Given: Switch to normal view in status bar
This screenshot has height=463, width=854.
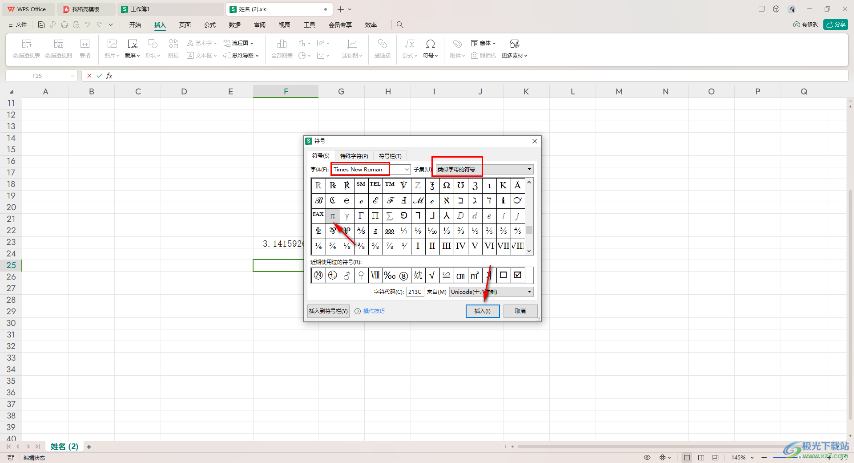Looking at the screenshot, I should tap(687, 458).
